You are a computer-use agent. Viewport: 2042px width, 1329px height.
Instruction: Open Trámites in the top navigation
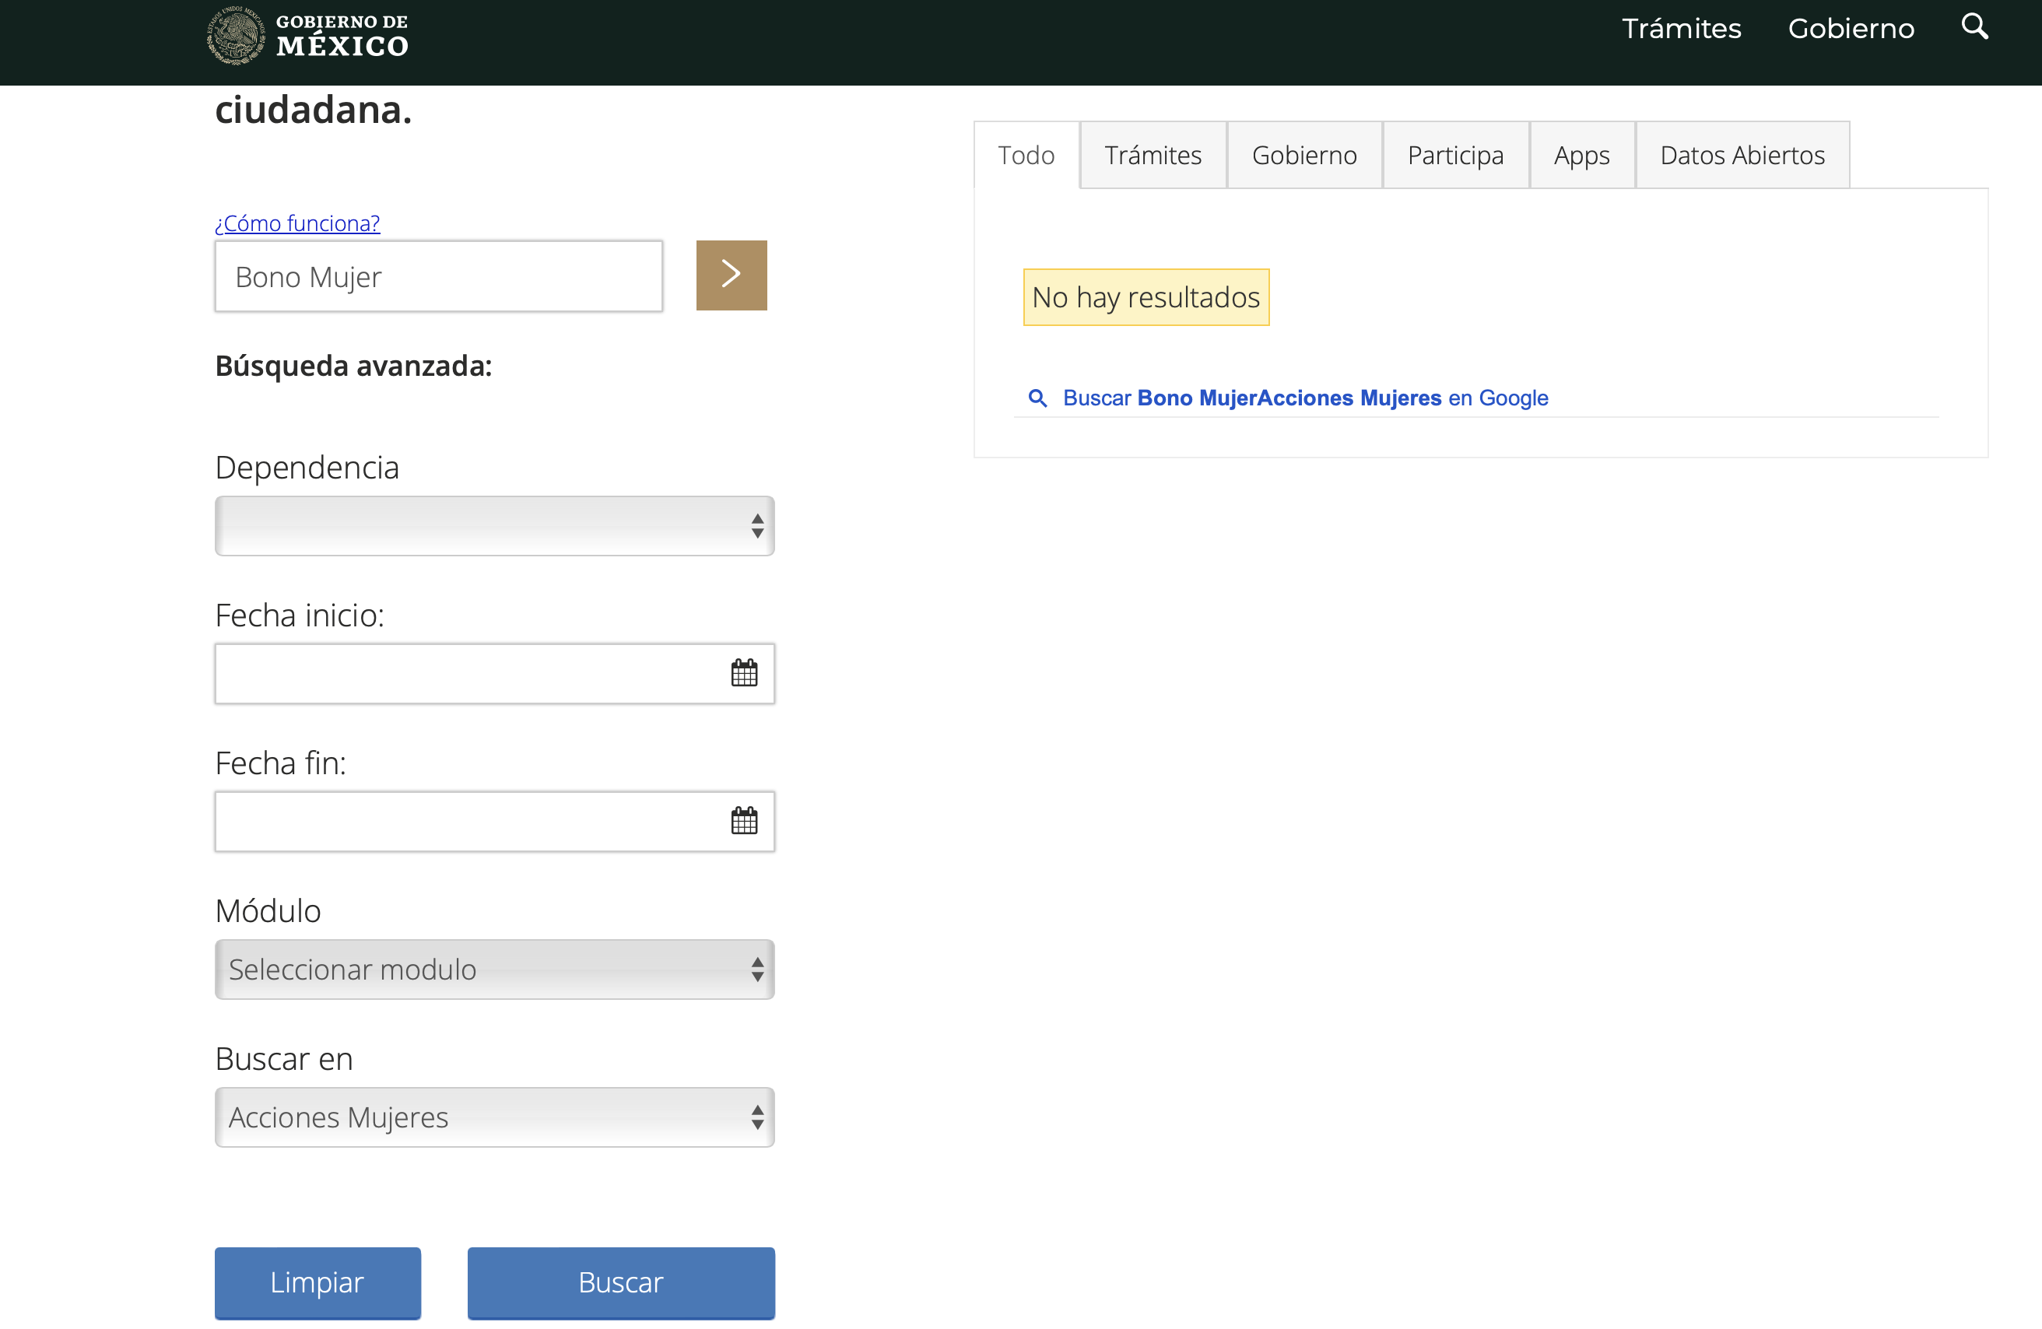(1681, 28)
